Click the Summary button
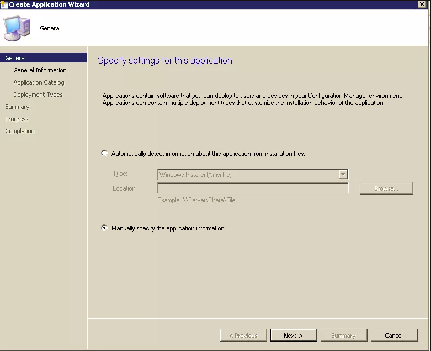The image size is (431, 351). [344, 336]
